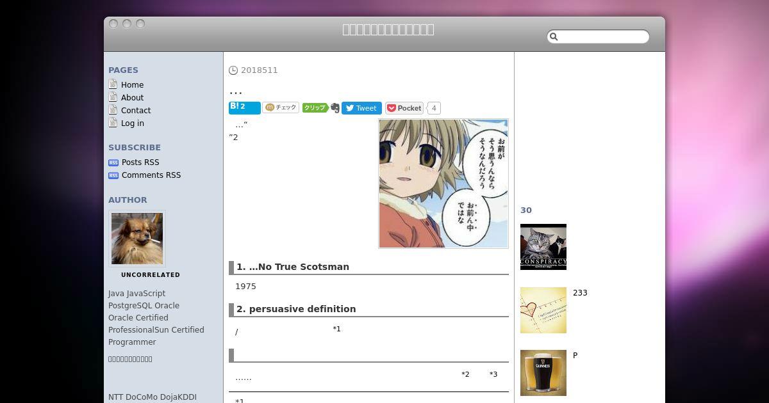Click the Evernote elephant icon
Image resolution: width=769 pixels, height=403 pixels.
point(335,108)
